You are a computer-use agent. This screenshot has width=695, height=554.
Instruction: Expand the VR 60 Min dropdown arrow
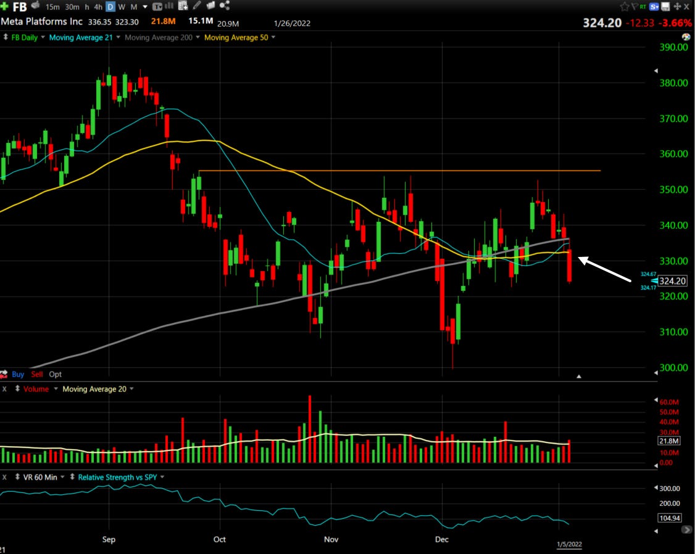[x=62, y=477]
